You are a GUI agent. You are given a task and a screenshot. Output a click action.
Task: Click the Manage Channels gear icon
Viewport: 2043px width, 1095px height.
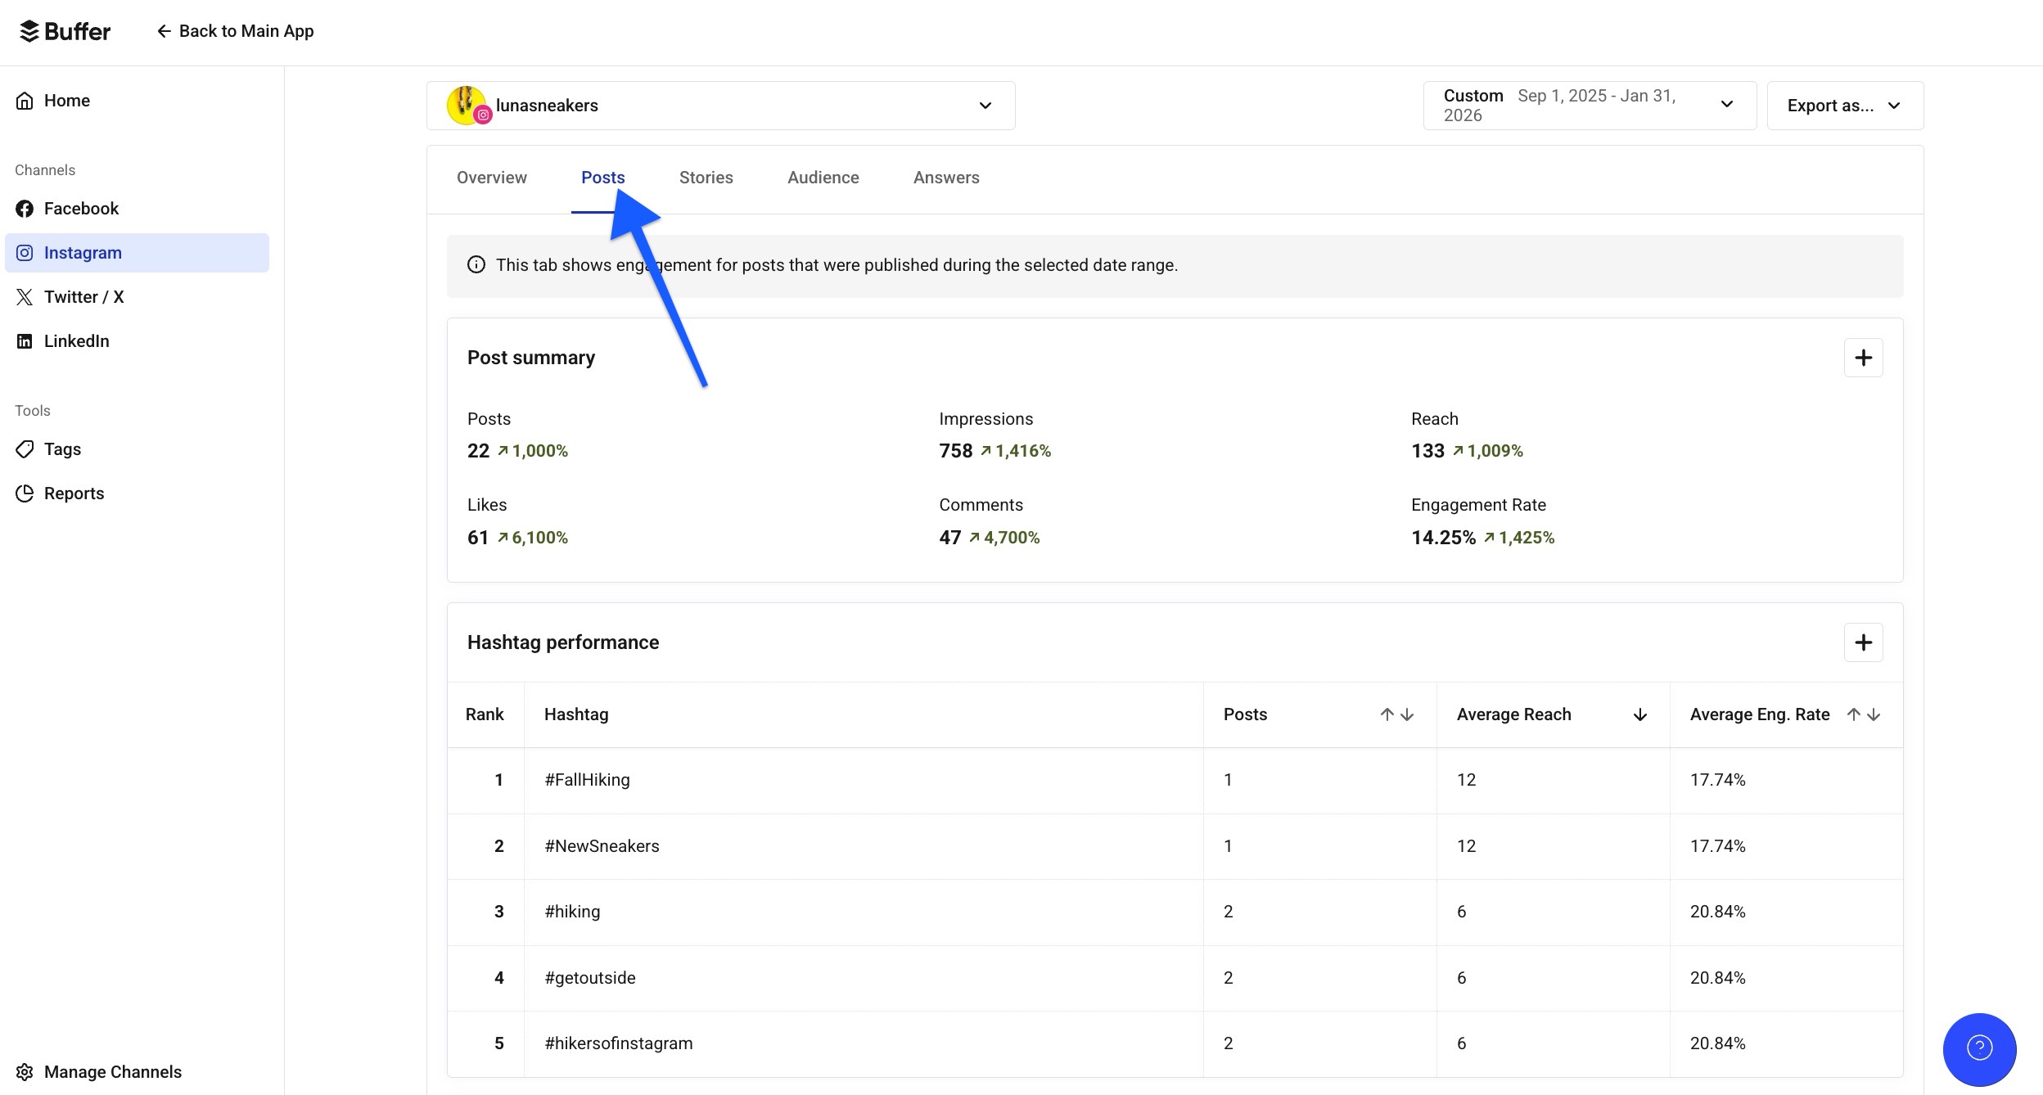point(25,1072)
